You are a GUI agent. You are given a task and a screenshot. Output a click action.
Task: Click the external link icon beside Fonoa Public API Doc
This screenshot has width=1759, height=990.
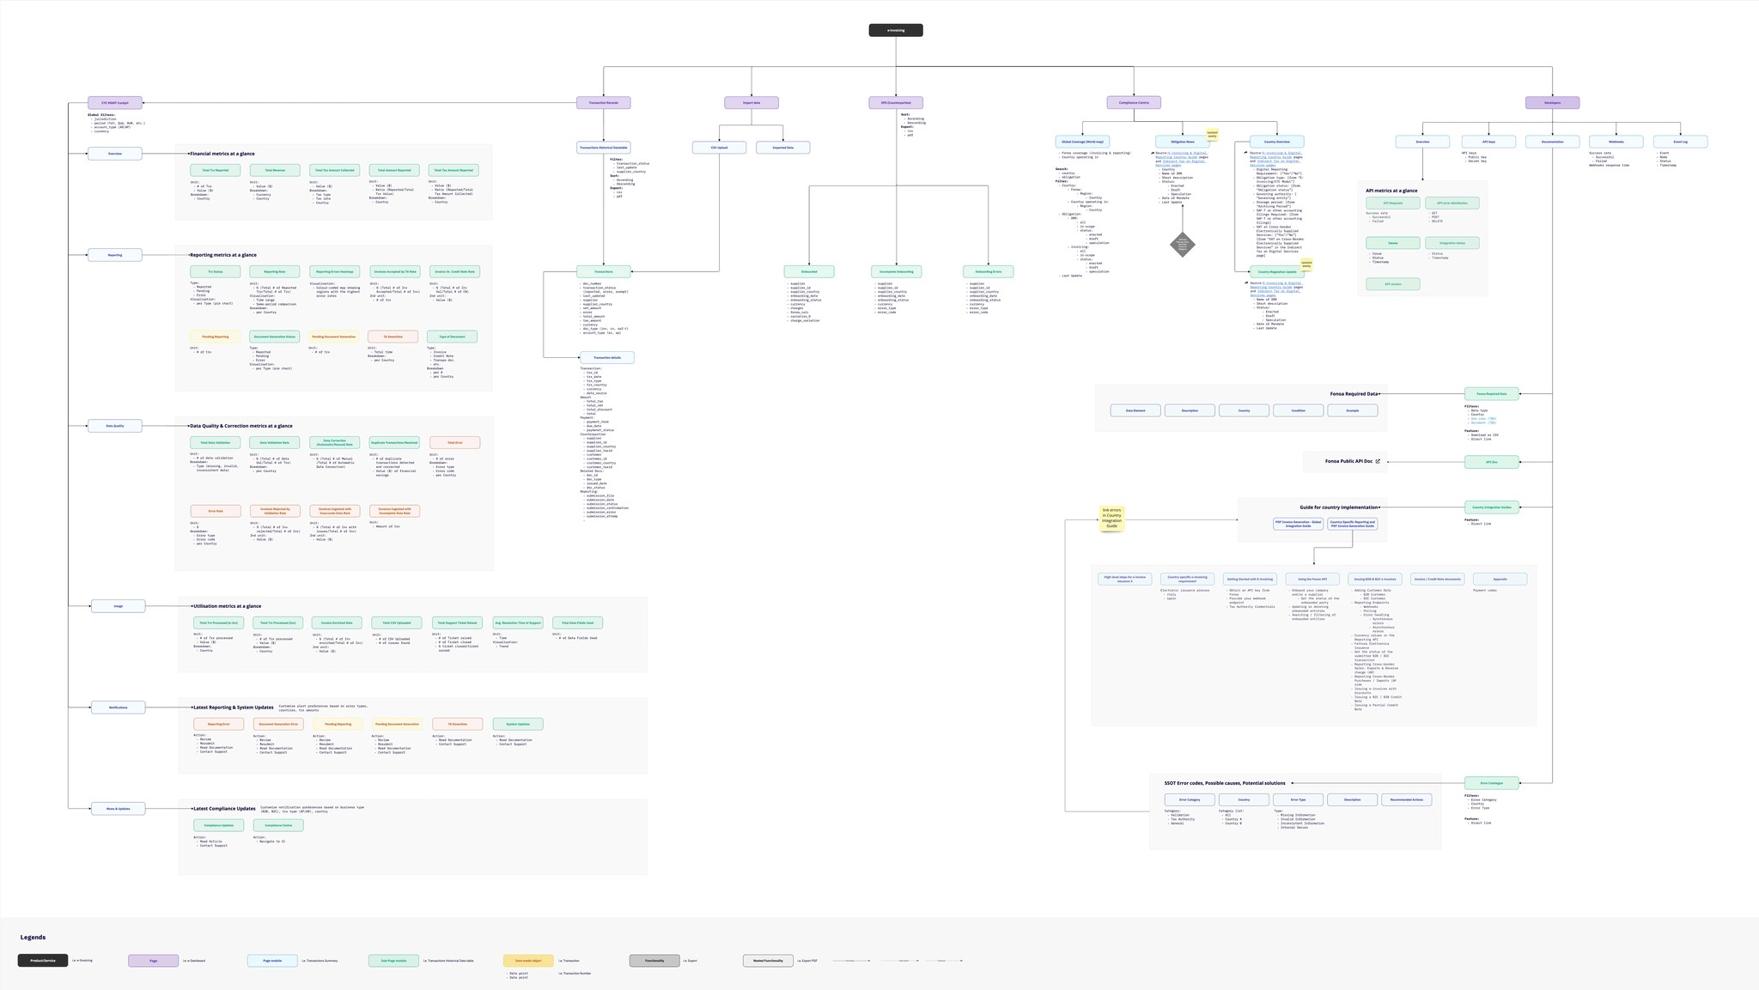coord(1378,462)
